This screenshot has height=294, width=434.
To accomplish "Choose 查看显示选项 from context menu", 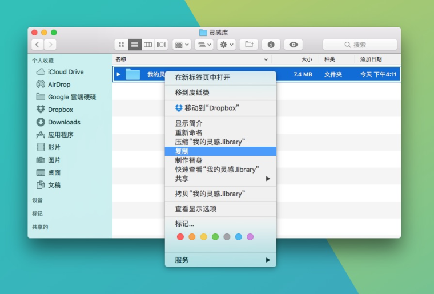I will [x=220, y=209].
